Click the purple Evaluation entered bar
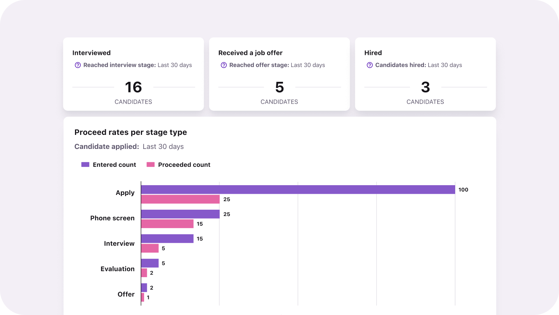 coord(150,263)
